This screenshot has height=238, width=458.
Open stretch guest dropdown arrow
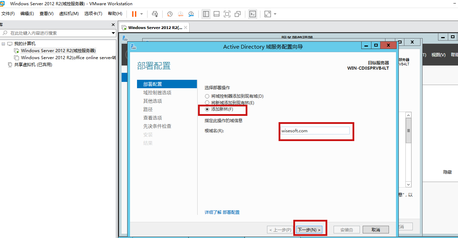click(275, 14)
